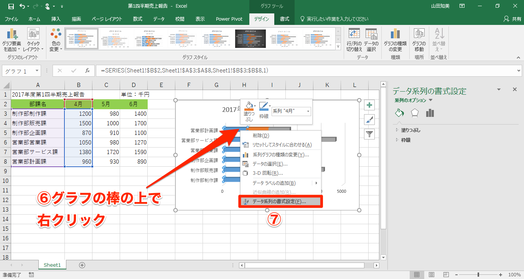524x279 pixels.
Task: Click the zoom out minus button
Action: pos(457,275)
